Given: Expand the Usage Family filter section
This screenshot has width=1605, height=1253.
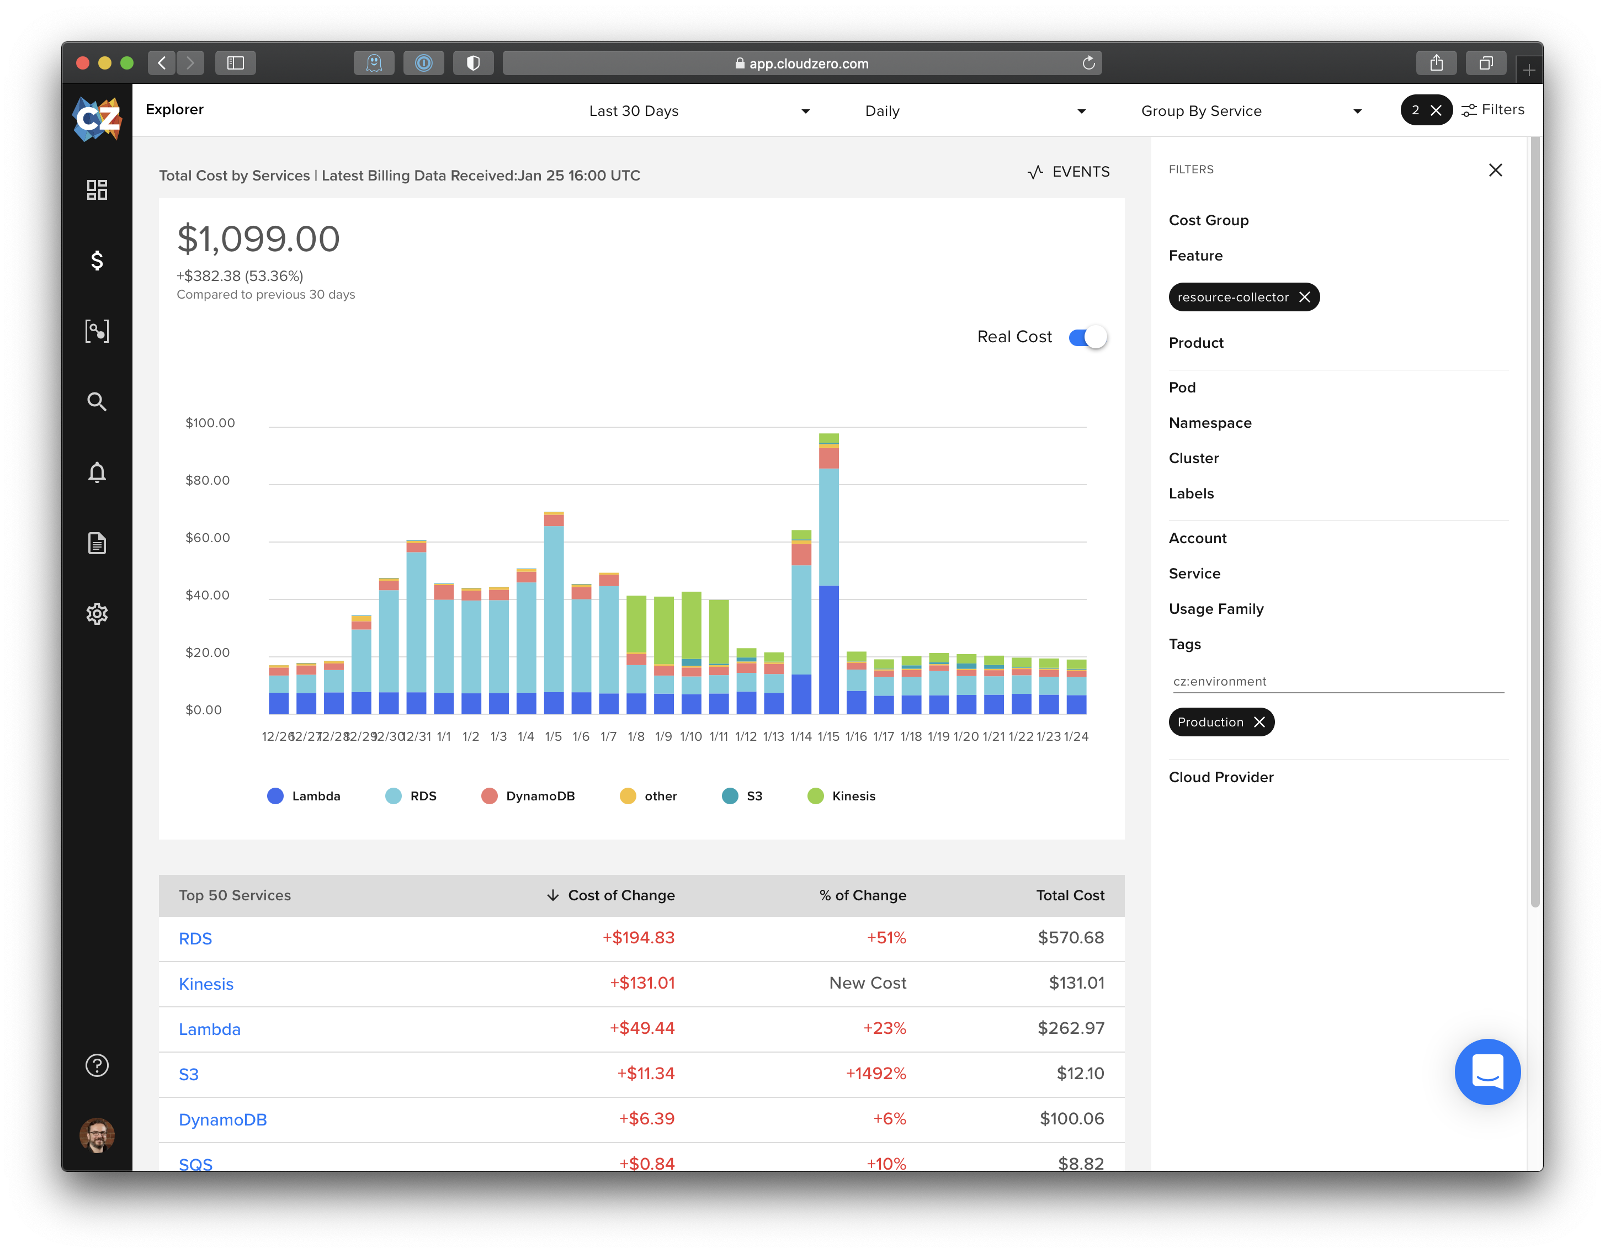Looking at the screenshot, I should point(1215,608).
